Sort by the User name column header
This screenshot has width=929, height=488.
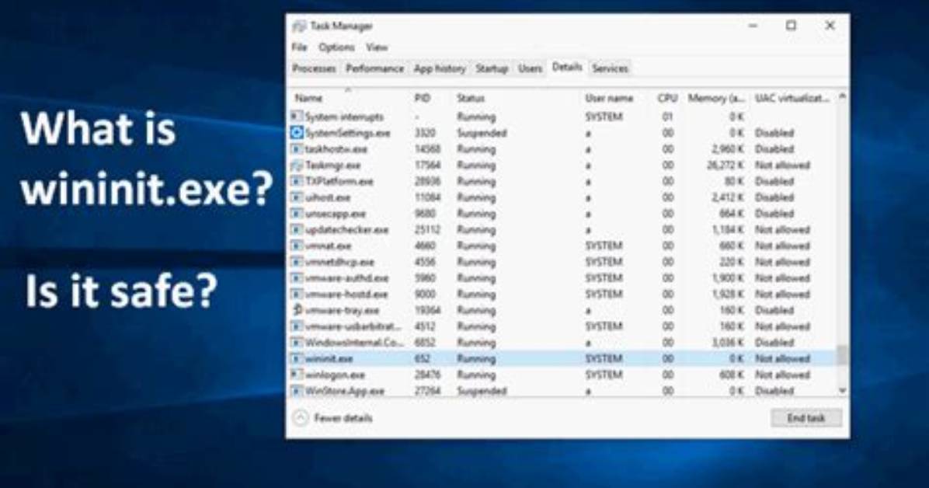[x=609, y=98]
